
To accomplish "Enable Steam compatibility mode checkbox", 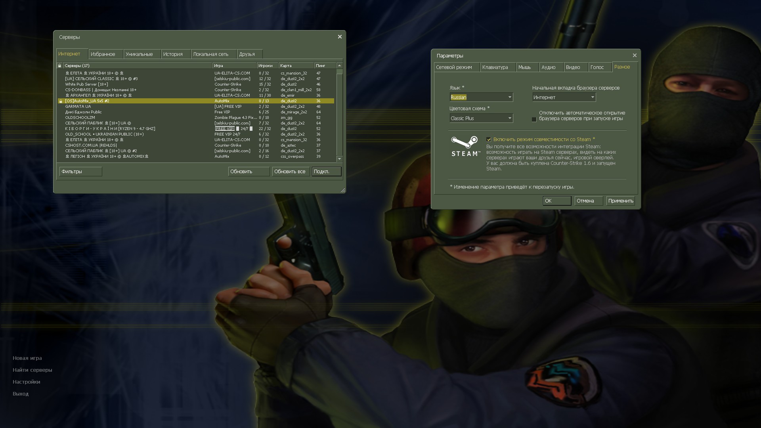I will [x=489, y=139].
